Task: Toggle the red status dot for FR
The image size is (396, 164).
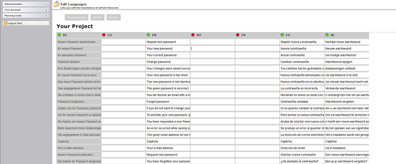Action: pyautogui.click(x=238, y=35)
